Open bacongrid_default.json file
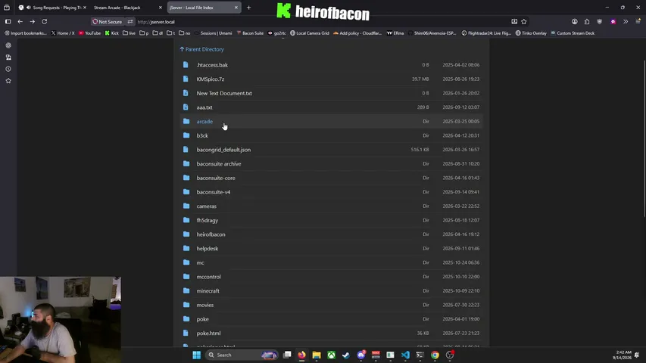The width and height of the screenshot is (646, 363). (x=223, y=150)
